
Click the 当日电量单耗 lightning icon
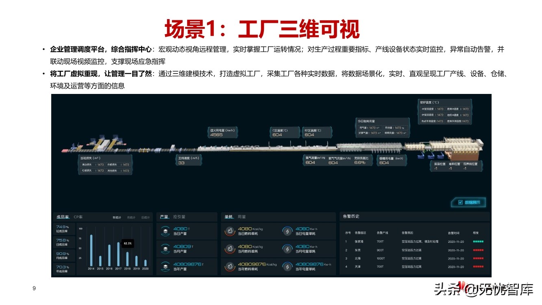pyautogui.click(x=287, y=231)
